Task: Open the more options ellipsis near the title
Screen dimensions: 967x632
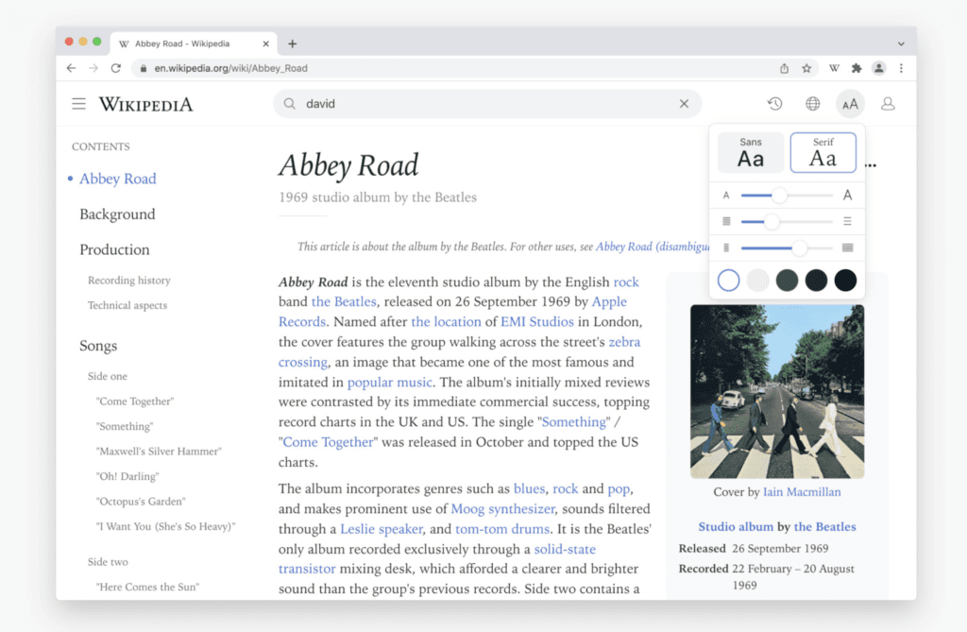Action: pos(870,165)
